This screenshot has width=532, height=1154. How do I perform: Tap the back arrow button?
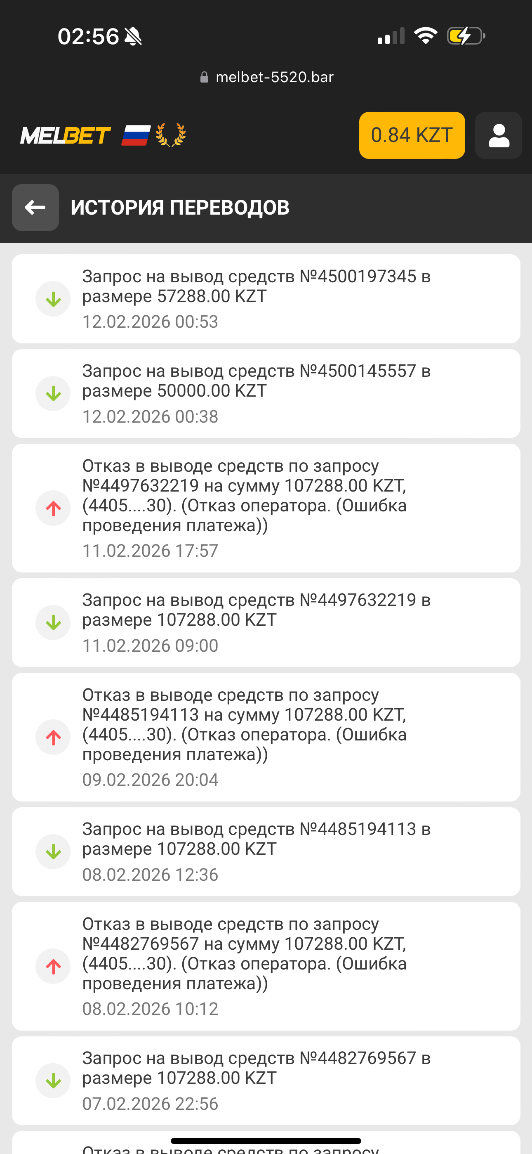pyautogui.click(x=35, y=208)
